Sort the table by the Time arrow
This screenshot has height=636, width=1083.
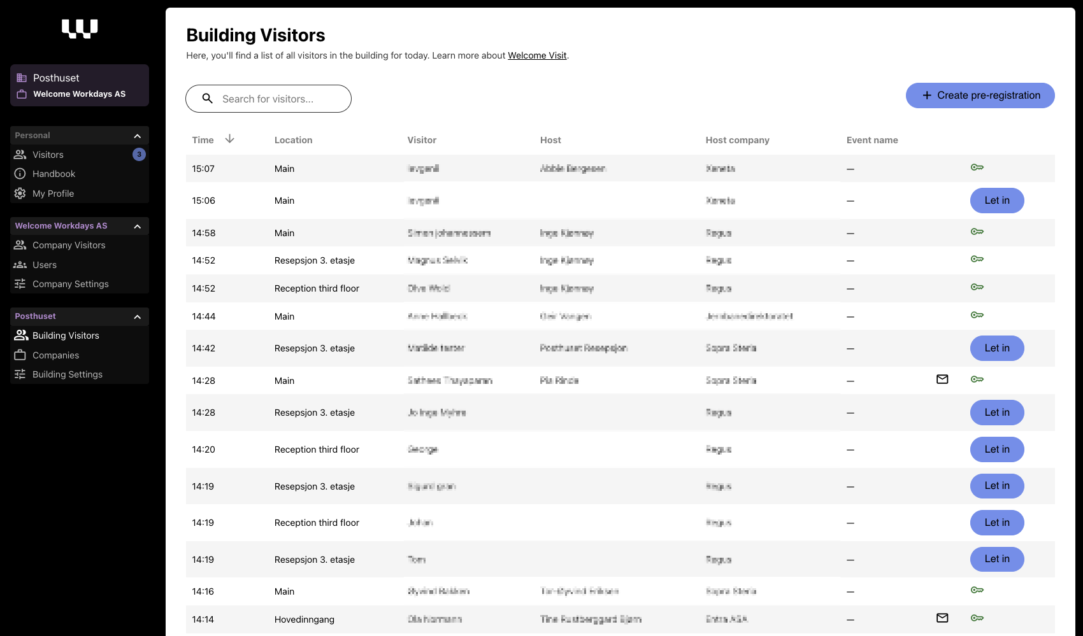pos(230,139)
